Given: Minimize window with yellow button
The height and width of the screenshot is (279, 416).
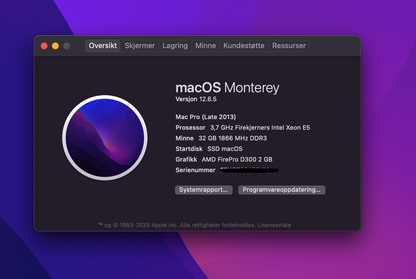Looking at the screenshot, I should (55, 46).
